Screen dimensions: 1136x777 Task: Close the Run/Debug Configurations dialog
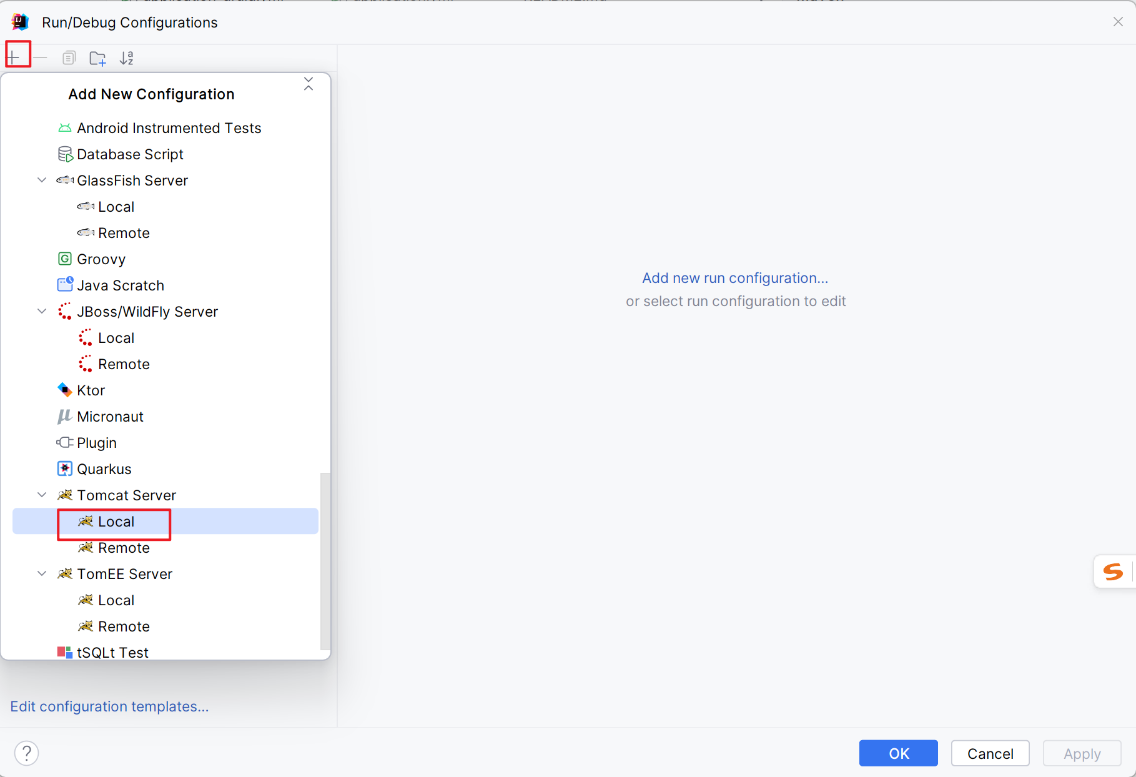click(x=1118, y=22)
